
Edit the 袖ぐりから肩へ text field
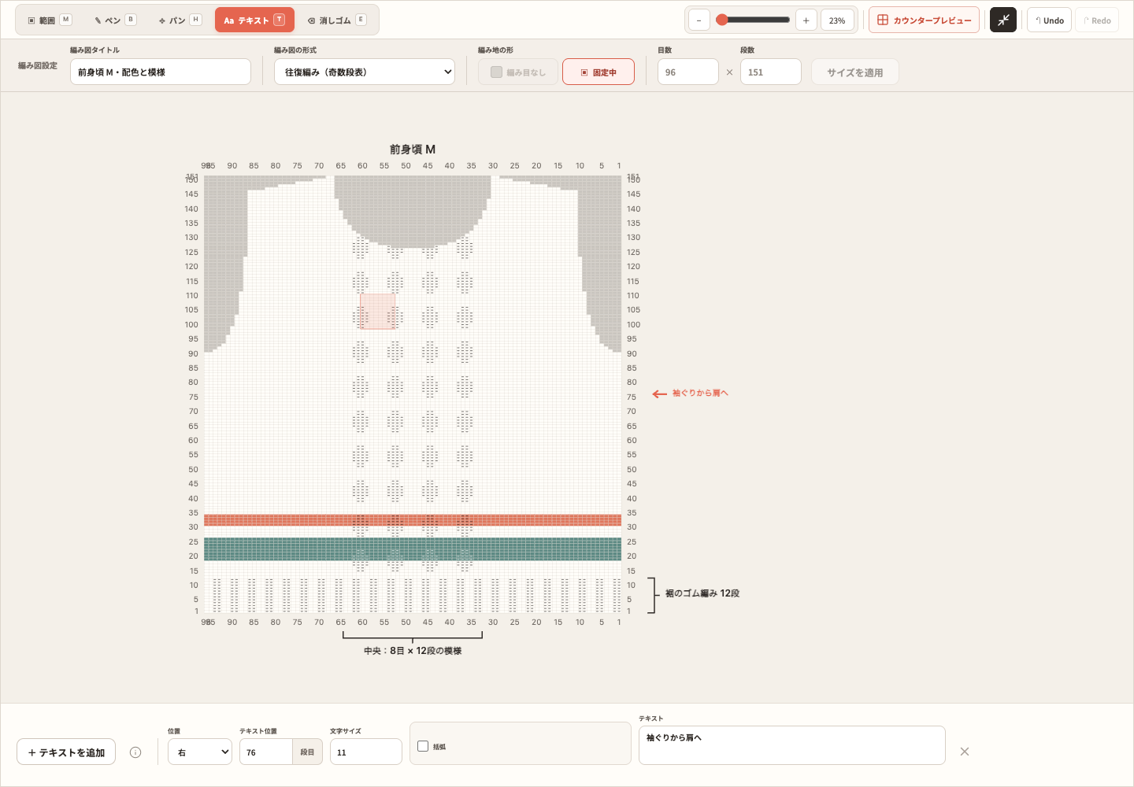pyautogui.click(x=792, y=745)
